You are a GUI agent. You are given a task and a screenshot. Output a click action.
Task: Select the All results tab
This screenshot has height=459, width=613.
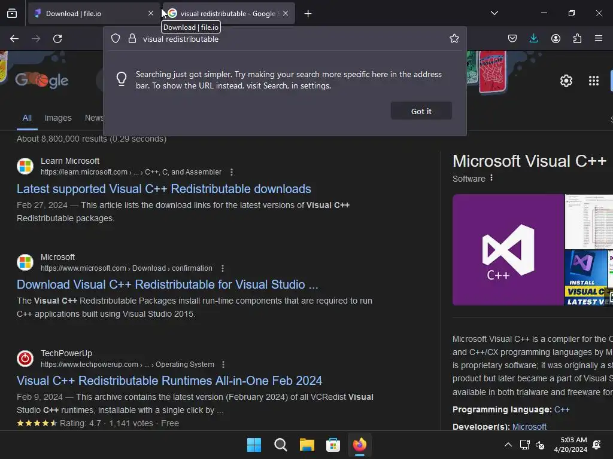tap(27, 118)
